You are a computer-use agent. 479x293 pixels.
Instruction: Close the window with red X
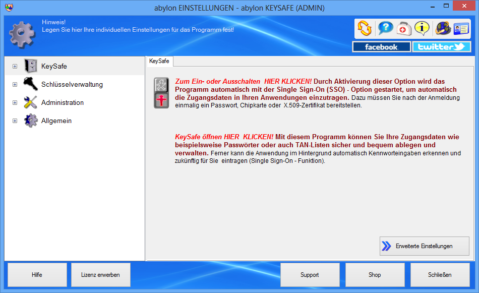tap(464, 6)
